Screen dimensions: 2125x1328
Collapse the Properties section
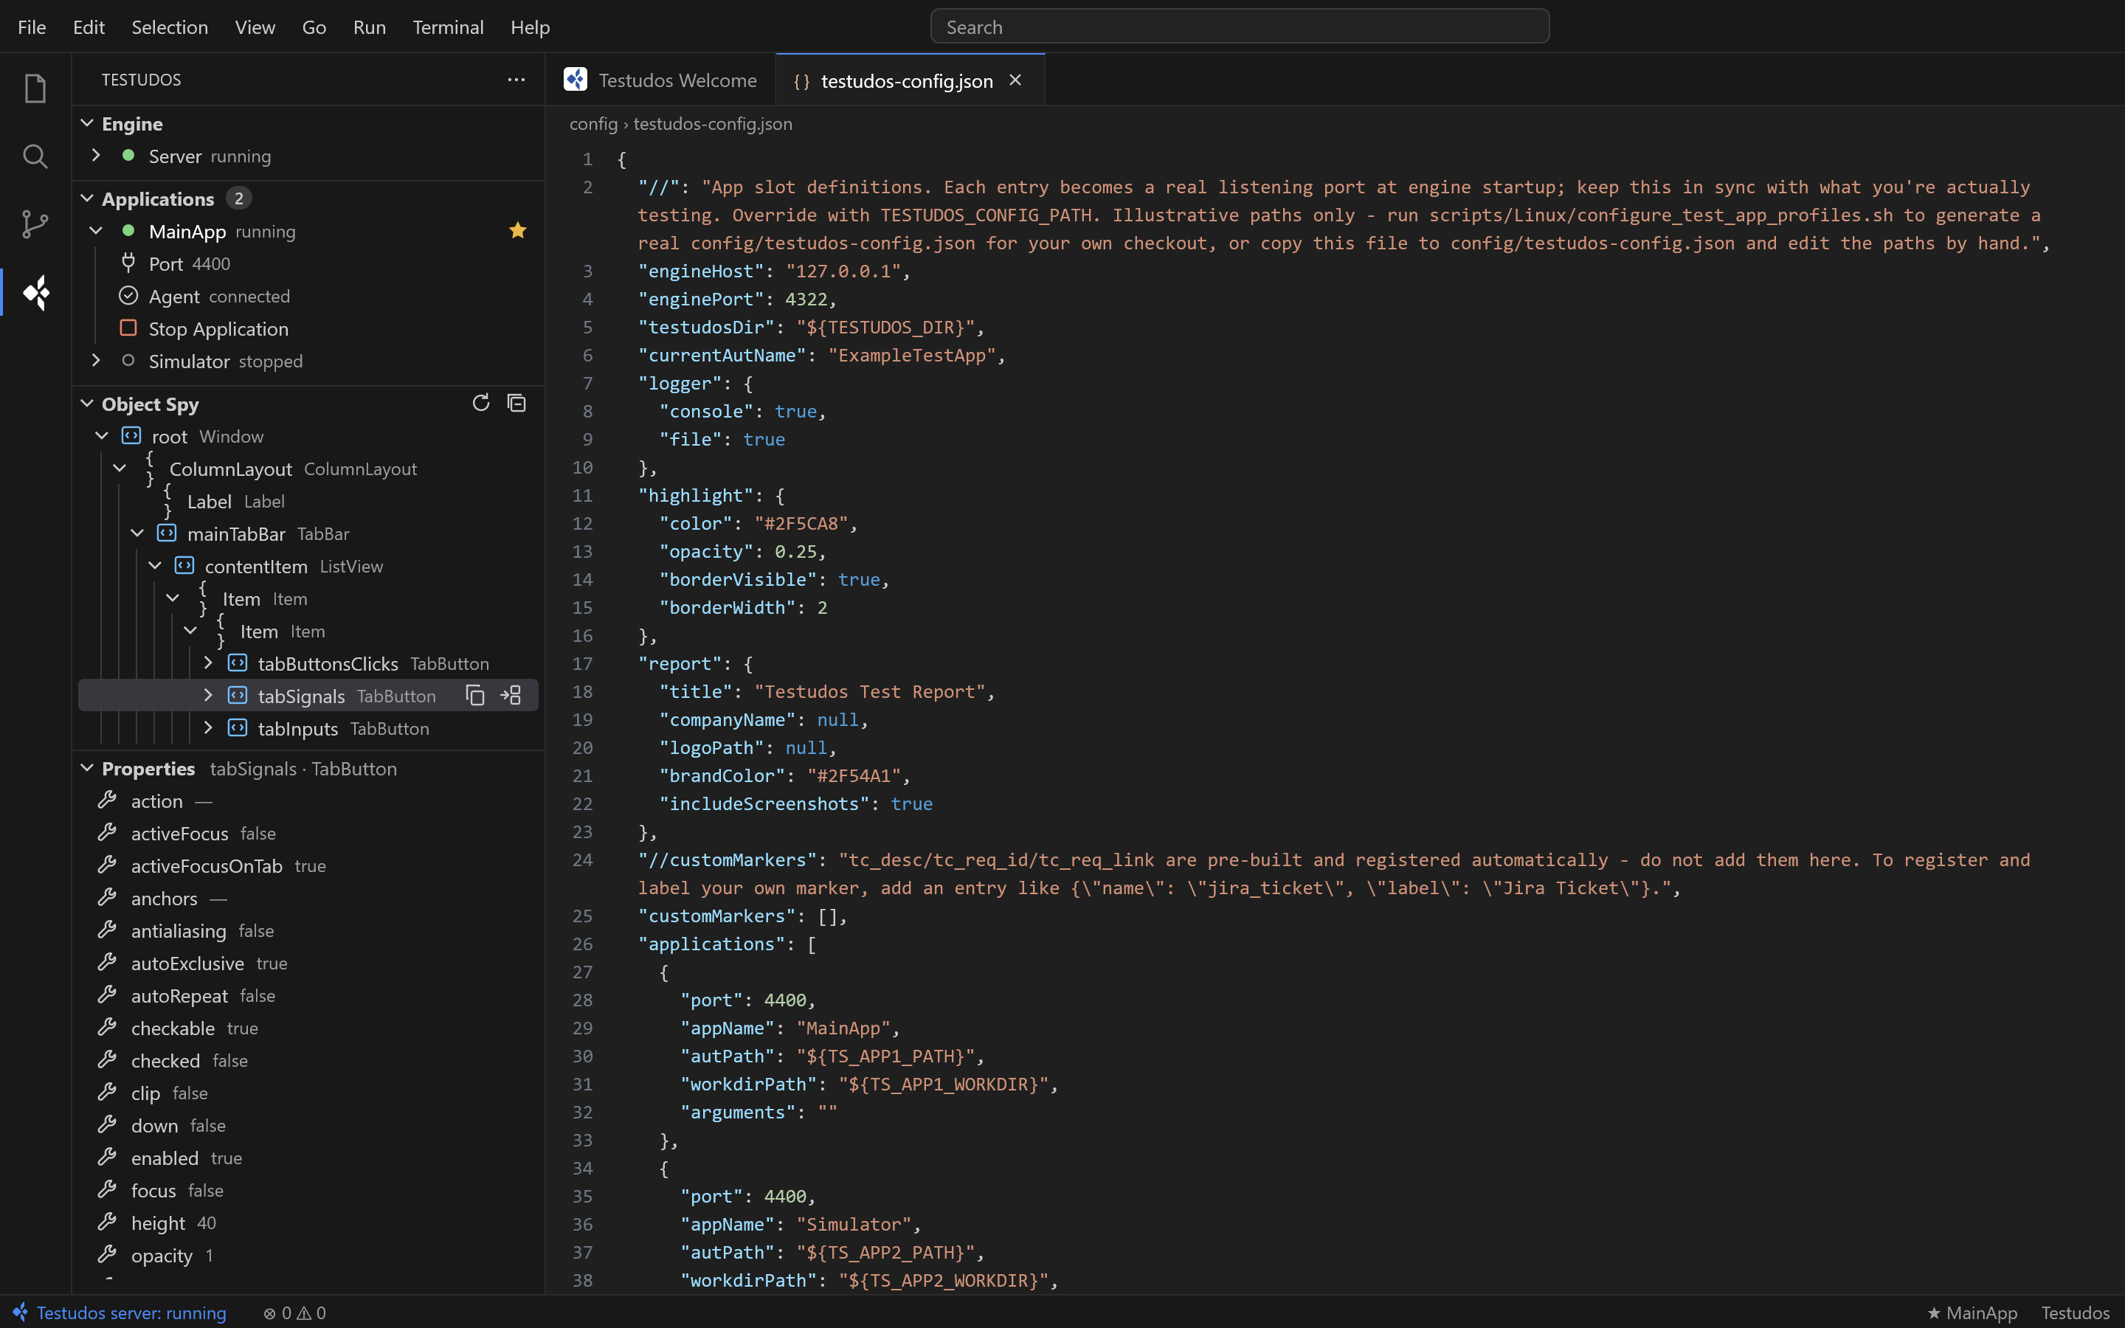[87, 767]
